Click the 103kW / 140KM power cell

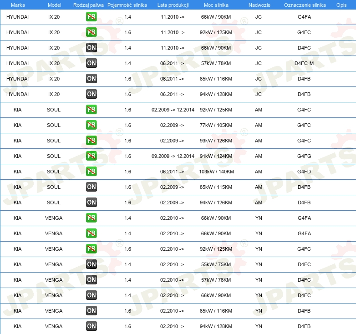(x=216, y=172)
